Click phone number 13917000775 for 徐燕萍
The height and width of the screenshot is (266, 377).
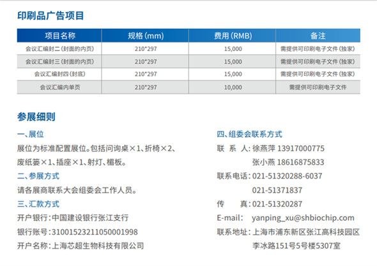pyautogui.click(x=301, y=149)
